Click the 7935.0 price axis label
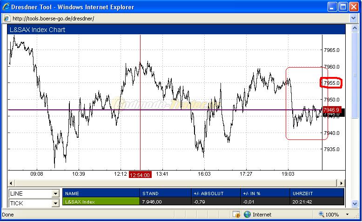This screenshot has height=222, width=362. coord(332,149)
